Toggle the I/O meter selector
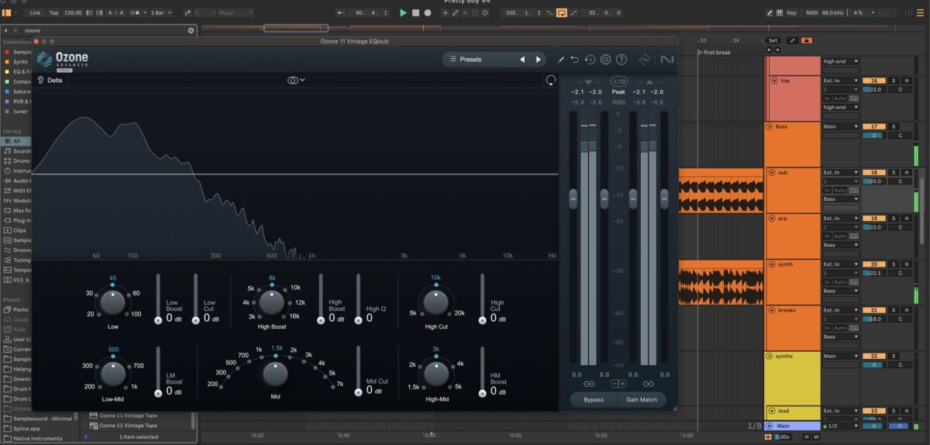The height and width of the screenshot is (445, 930). pyautogui.click(x=618, y=81)
